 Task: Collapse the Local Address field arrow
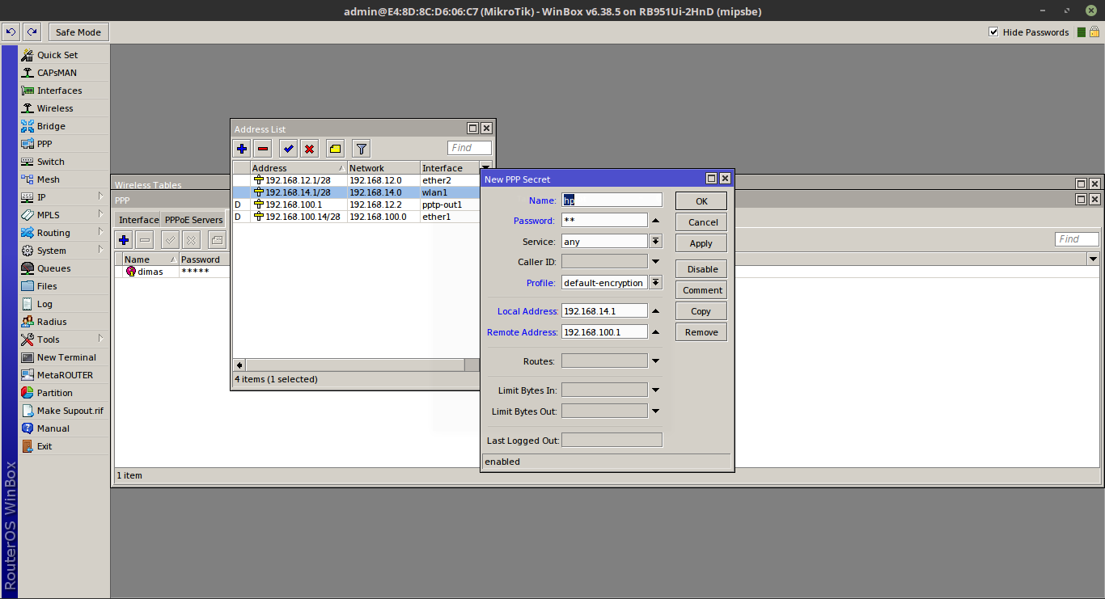655,311
